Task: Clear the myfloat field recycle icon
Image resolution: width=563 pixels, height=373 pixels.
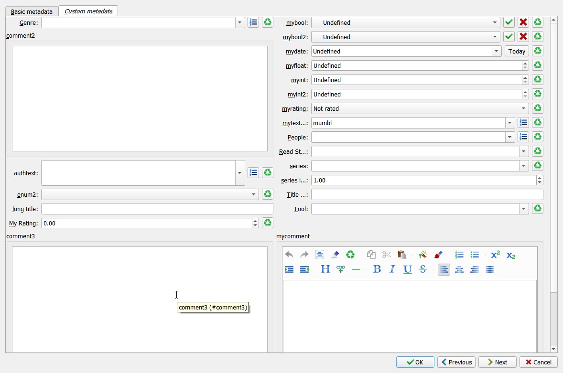Action: (538, 65)
